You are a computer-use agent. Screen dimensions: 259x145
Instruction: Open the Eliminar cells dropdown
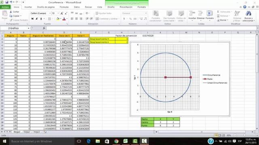pyautogui.click(x=201, y=16)
